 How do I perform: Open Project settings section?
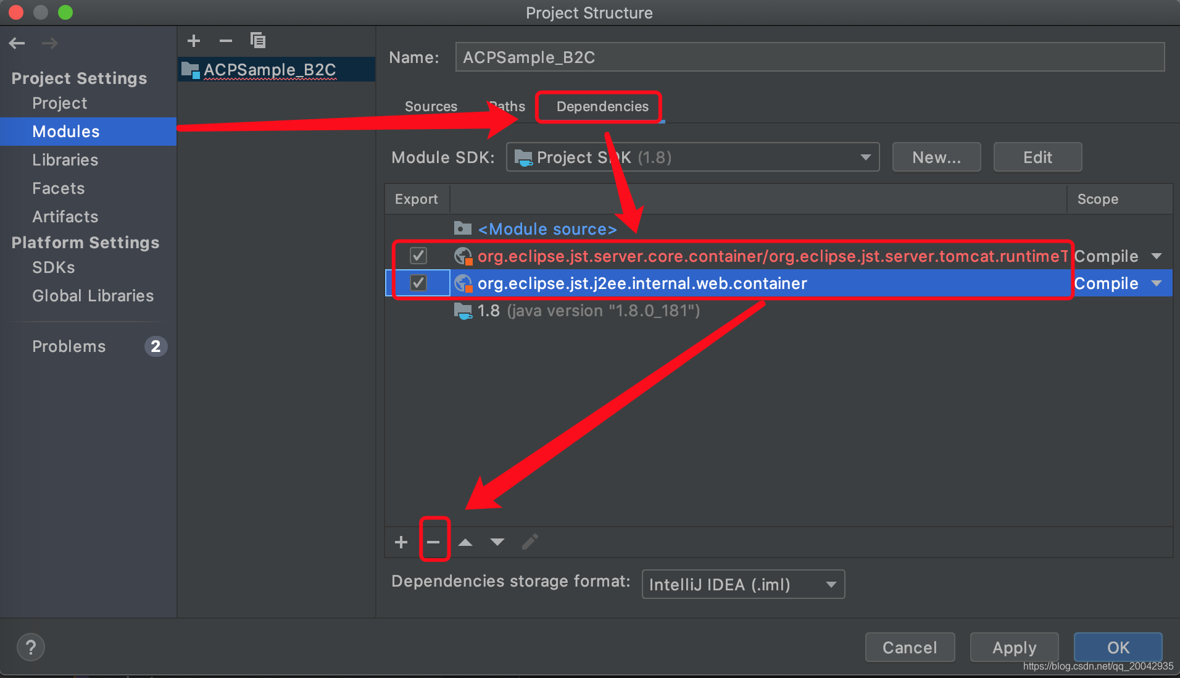(x=60, y=103)
